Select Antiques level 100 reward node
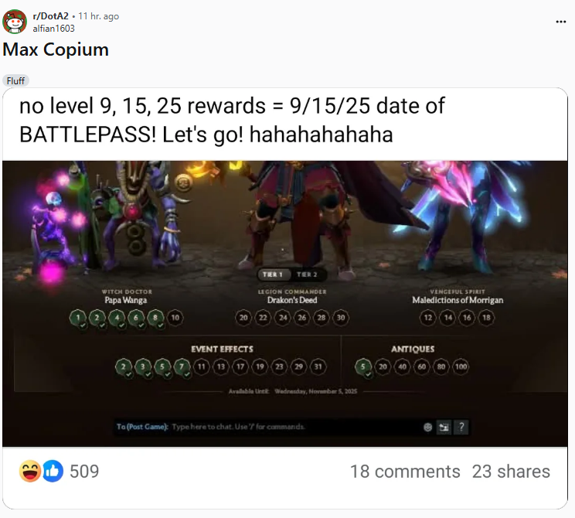Image resolution: width=575 pixels, height=518 pixels. tap(461, 366)
